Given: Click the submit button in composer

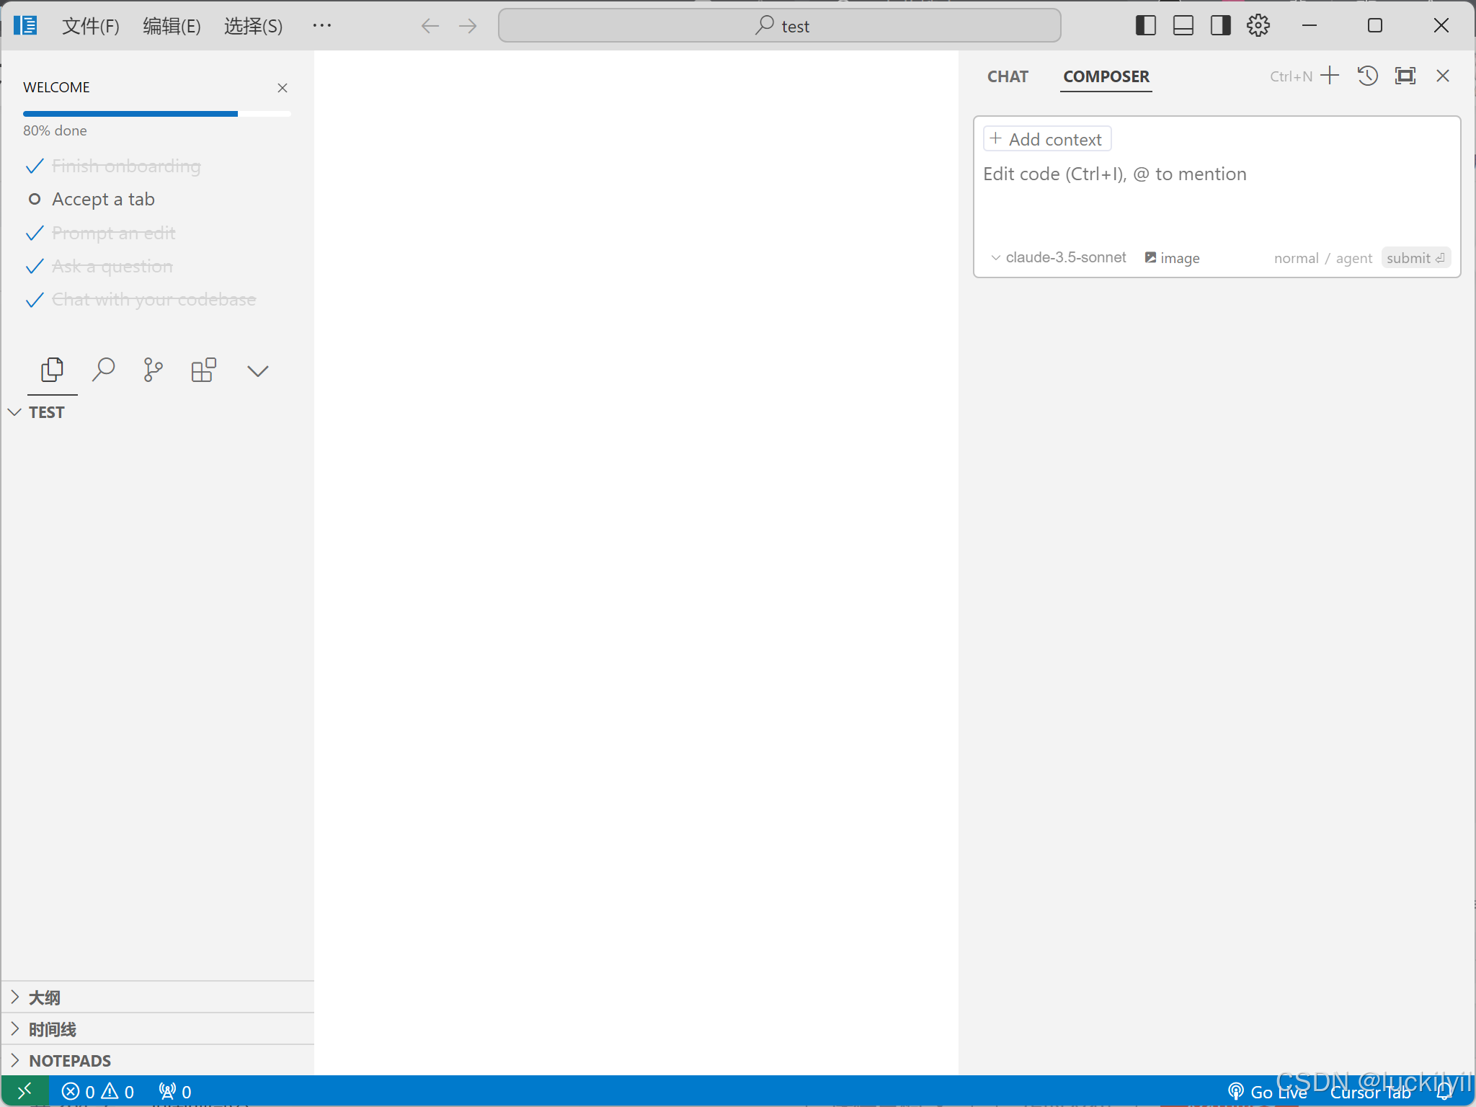Looking at the screenshot, I should 1415,258.
